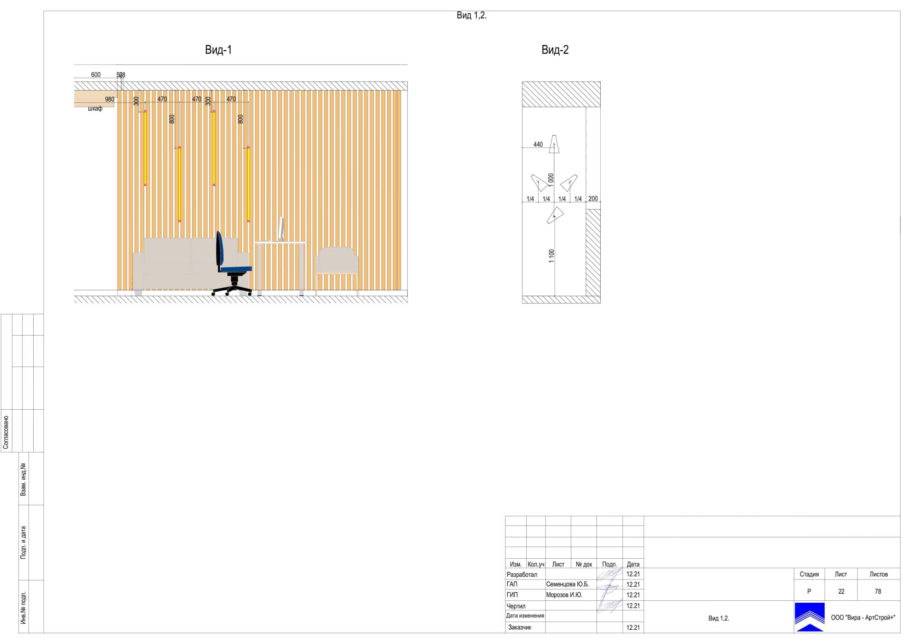Screen dimensions: 911x644
Task: Click the 'Листов' header cell
Action: click(879, 574)
